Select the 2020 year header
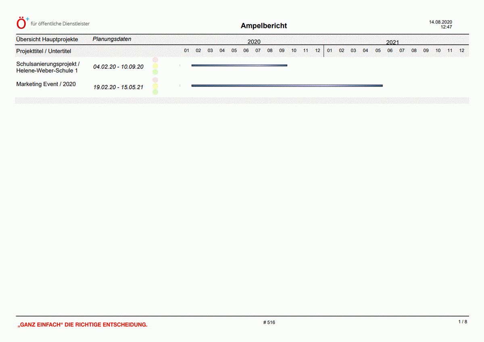The width and height of the screenshot is (484, 342). (254, 42)
